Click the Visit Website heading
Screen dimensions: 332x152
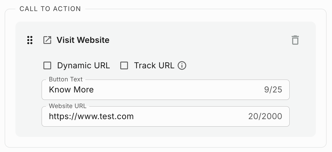83,40
